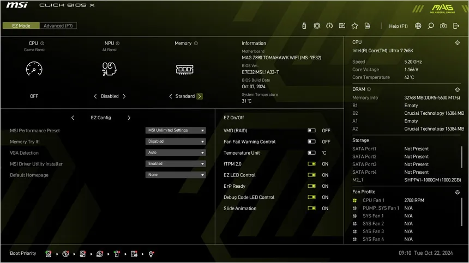Open the search magnifier icon

(x=431, y=26)
